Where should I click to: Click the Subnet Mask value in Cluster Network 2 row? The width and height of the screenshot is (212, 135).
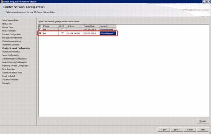pyautogui.click(x=91, y=33)
